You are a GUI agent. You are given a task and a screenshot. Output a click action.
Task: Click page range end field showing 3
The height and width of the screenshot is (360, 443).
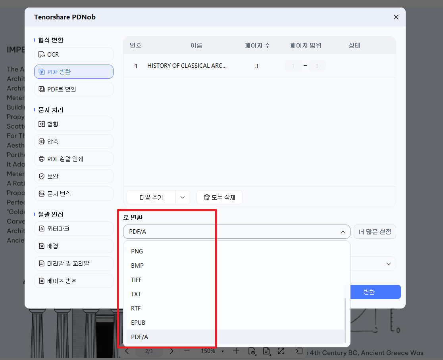tap(317, 66)
